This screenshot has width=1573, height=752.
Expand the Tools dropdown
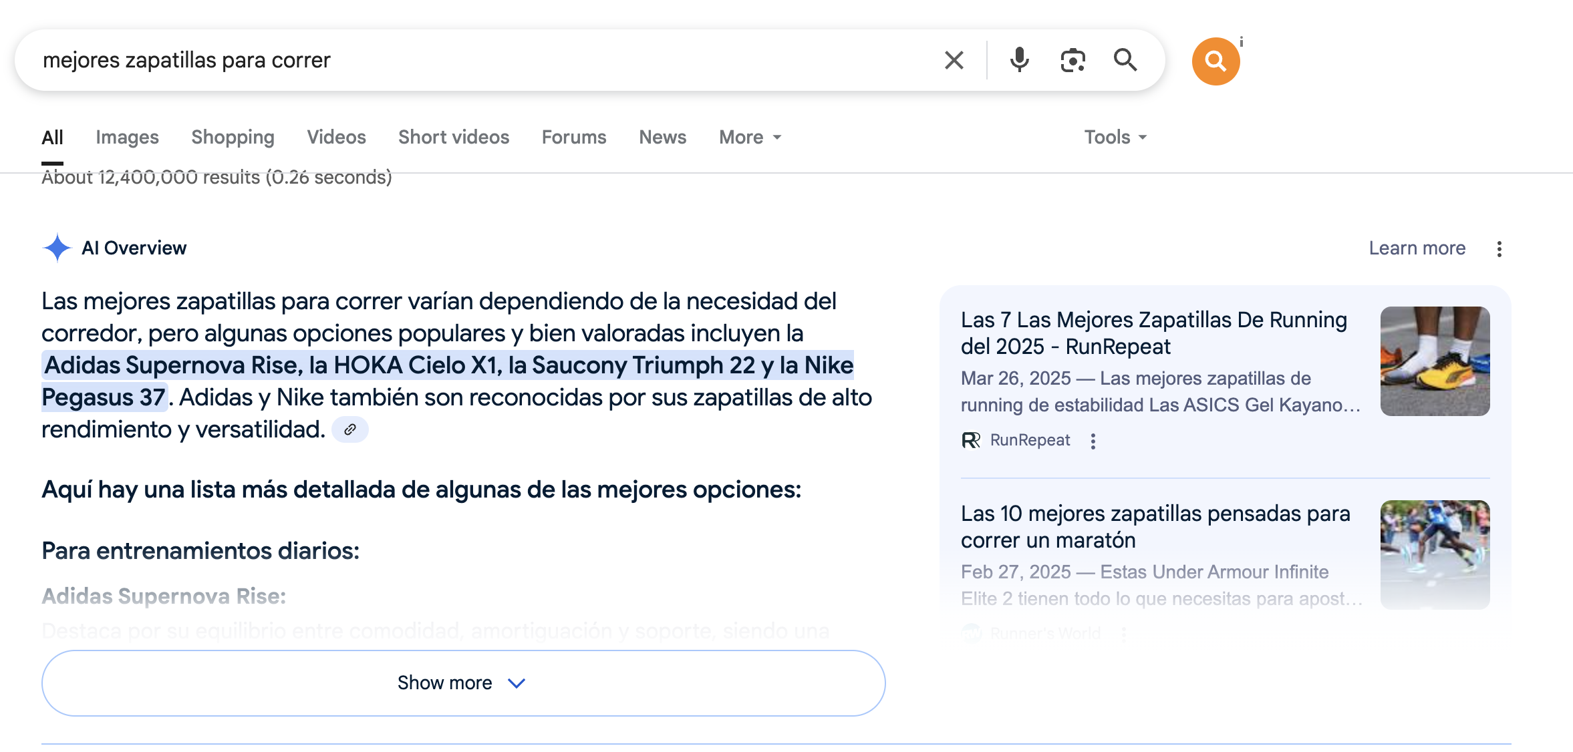tap(1115, 137)
